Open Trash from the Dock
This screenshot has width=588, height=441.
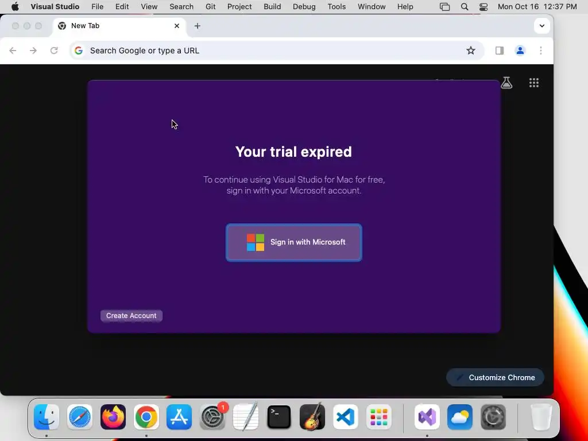click(541, 417)
